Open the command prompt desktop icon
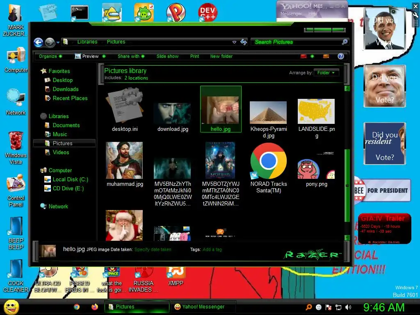420x315 pixels. click(80, 13)
